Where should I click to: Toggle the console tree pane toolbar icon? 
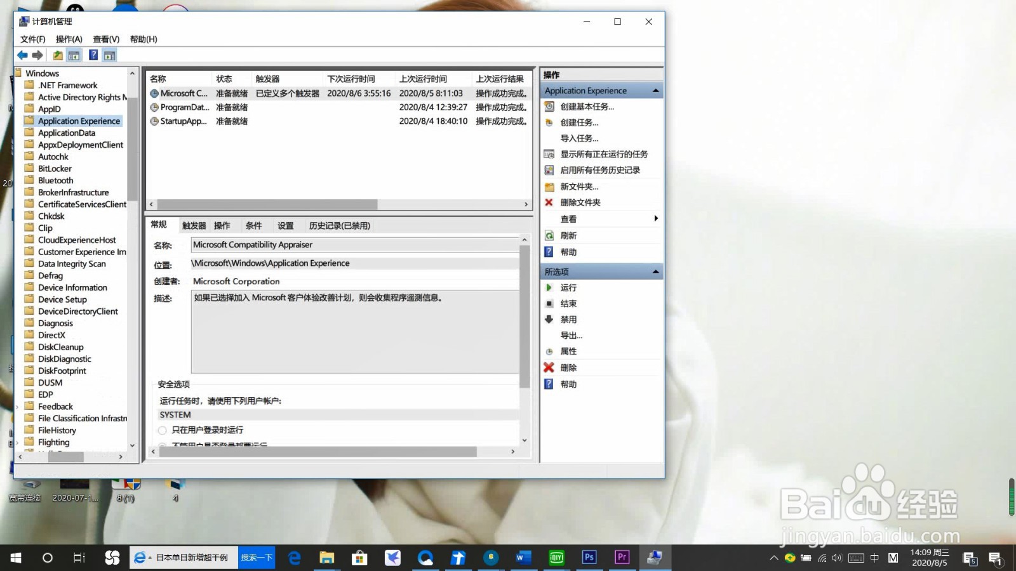coord(74,55)
